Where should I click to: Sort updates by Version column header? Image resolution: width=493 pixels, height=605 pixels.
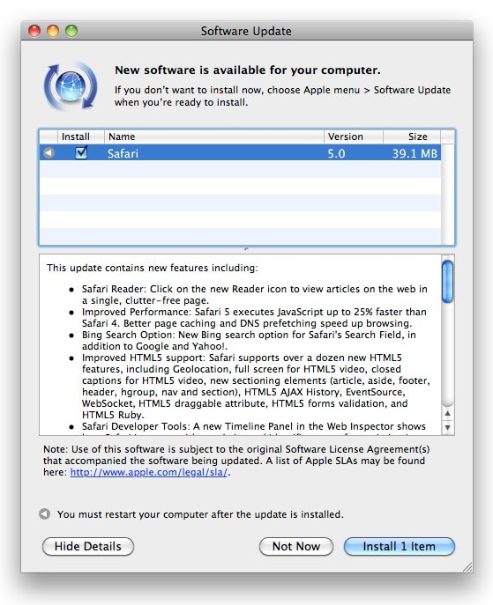[x=354, y=136]
